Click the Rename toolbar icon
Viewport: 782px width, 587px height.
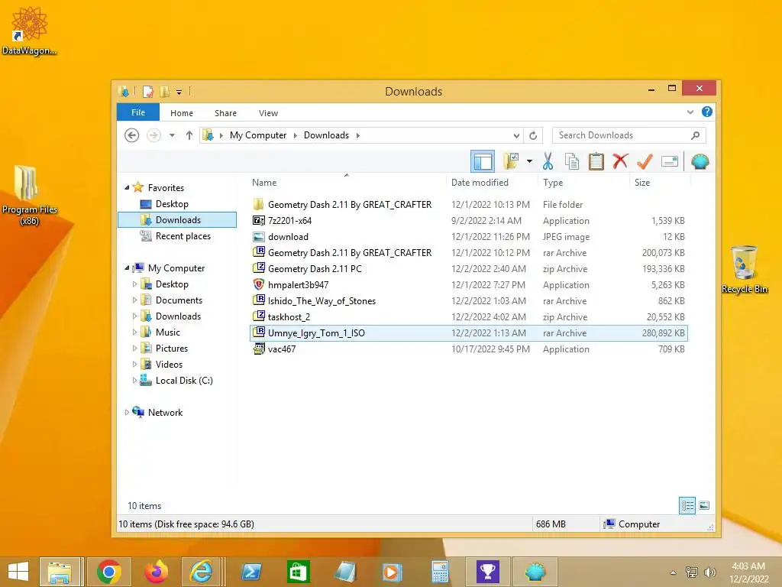coord(669,161)
